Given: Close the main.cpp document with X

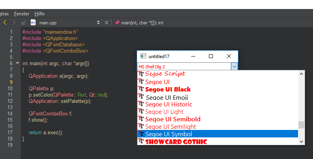Looking at the screenshot, I should click(106, 23).
